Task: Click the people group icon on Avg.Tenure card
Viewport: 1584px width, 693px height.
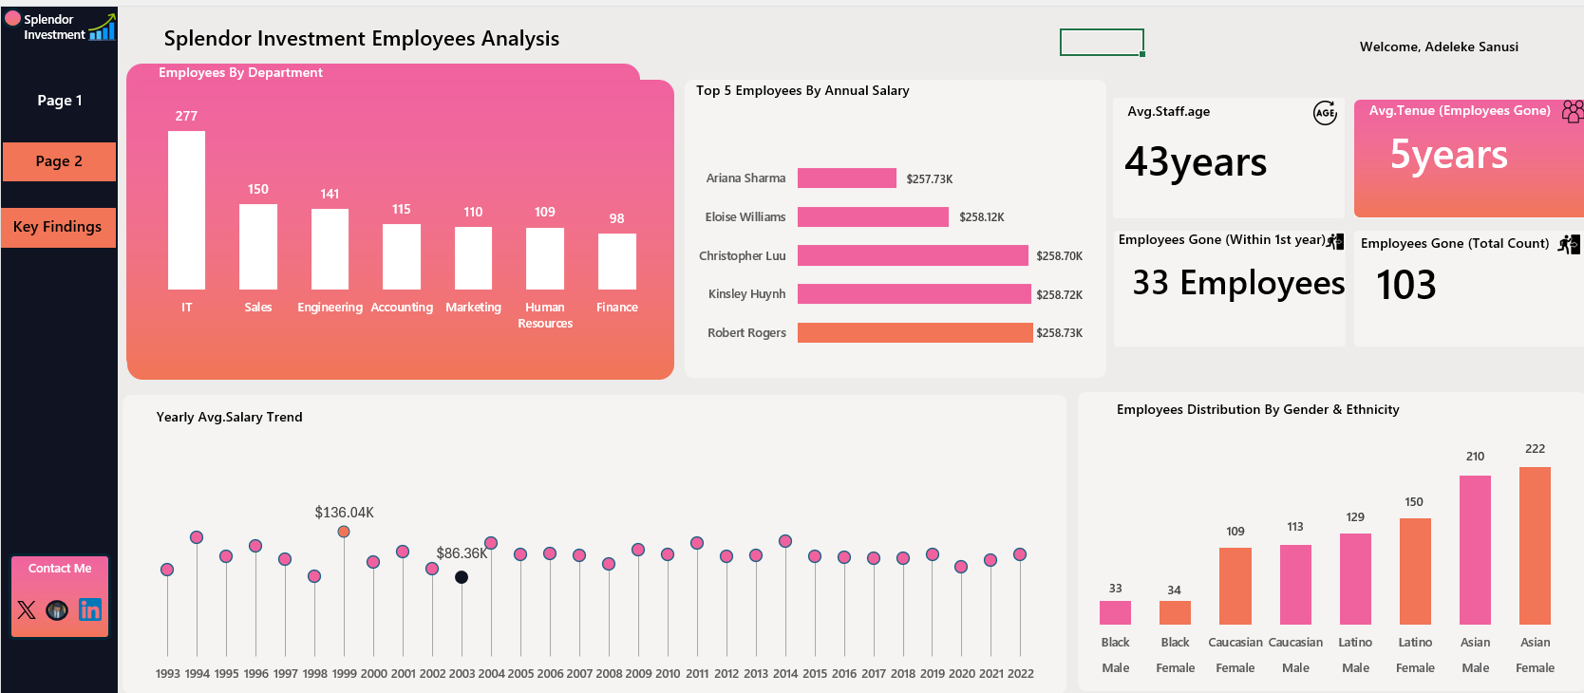Action: pos(1573,111)
